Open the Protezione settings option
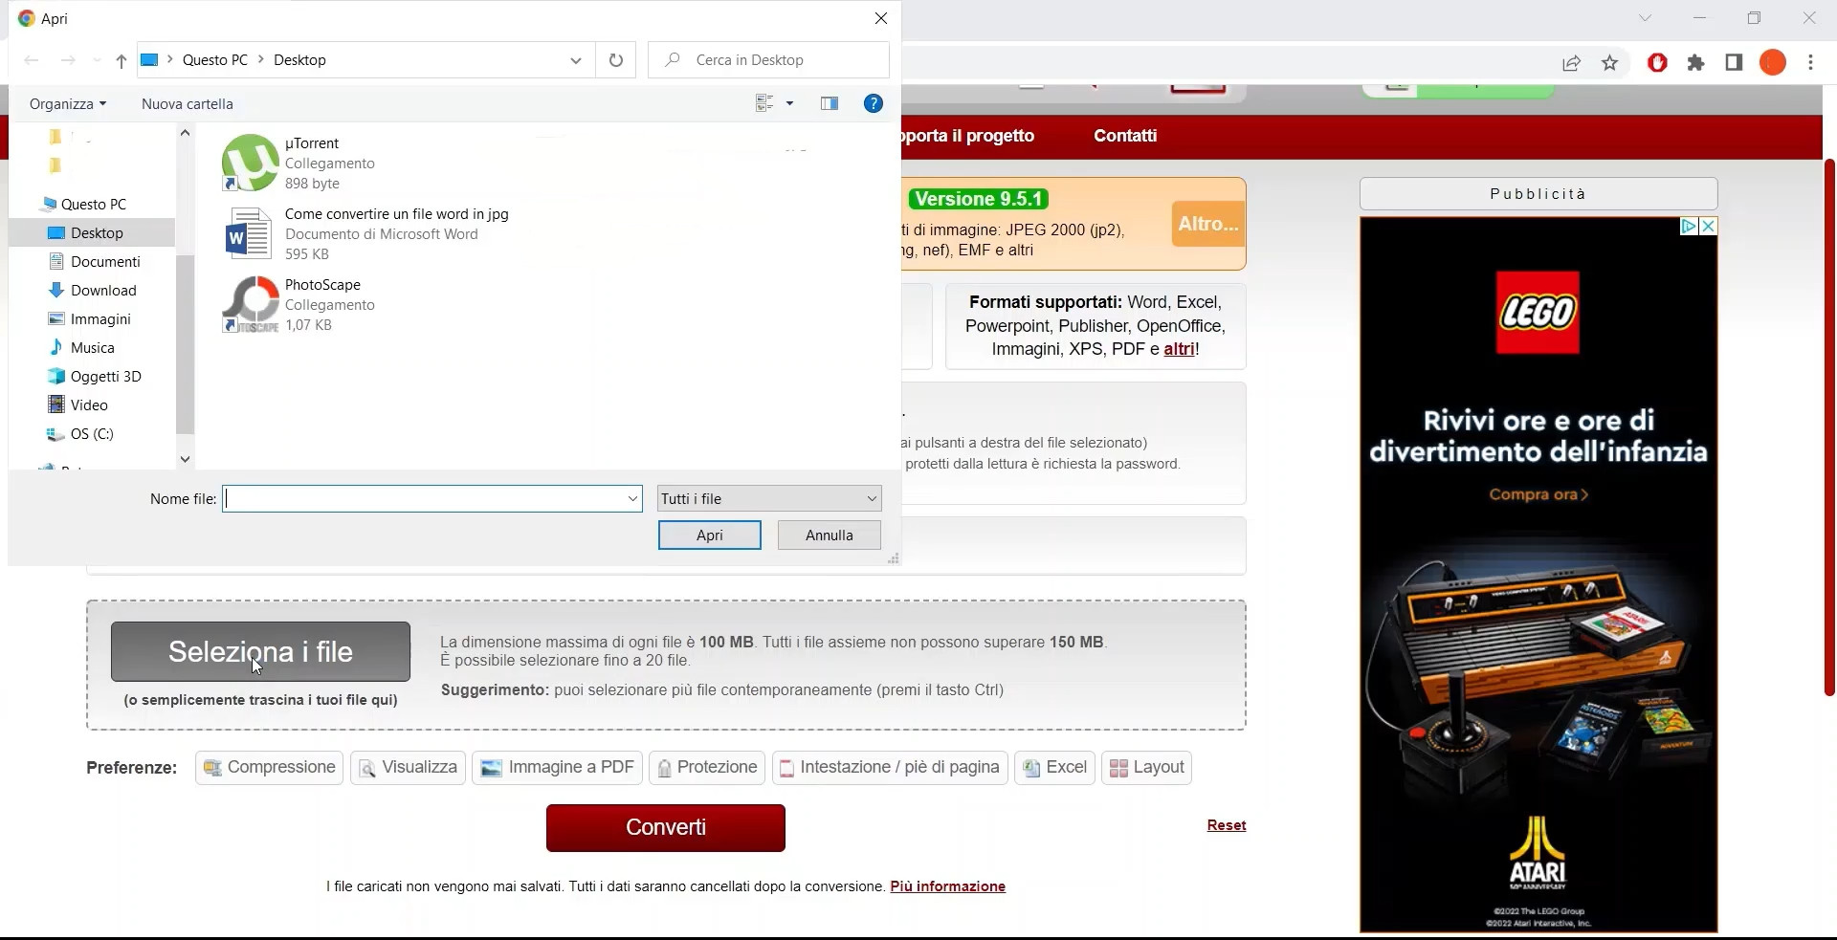This screenshot has width=1837, height=940. point(706,767)
